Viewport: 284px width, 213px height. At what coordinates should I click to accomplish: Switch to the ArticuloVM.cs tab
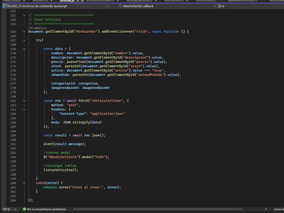(x=174, y=1)
